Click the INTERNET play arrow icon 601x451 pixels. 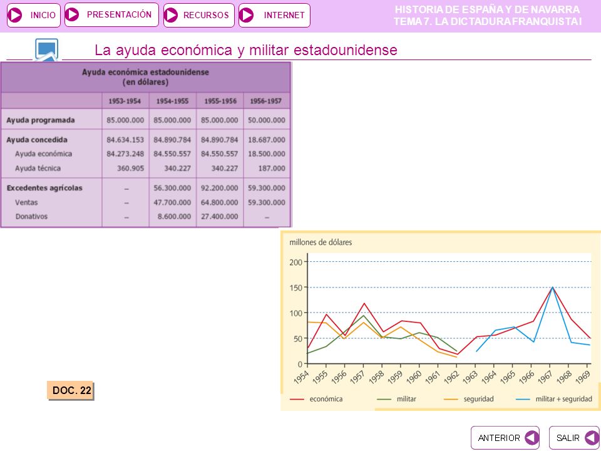[246, 15]
